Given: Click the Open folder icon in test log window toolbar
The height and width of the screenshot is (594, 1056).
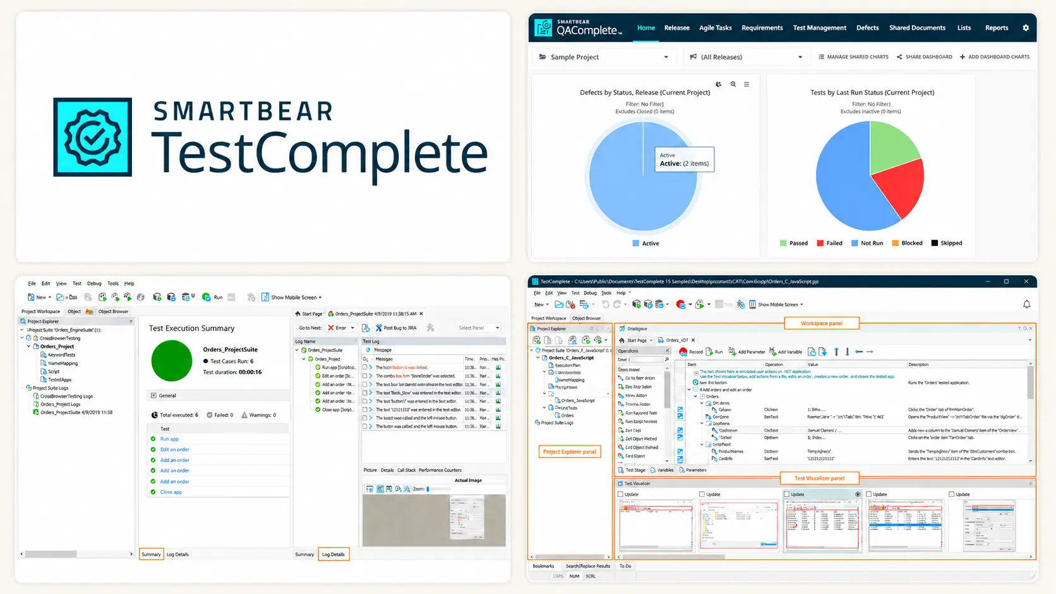Looking at the screenshot, I should click(x=60, y=297).
